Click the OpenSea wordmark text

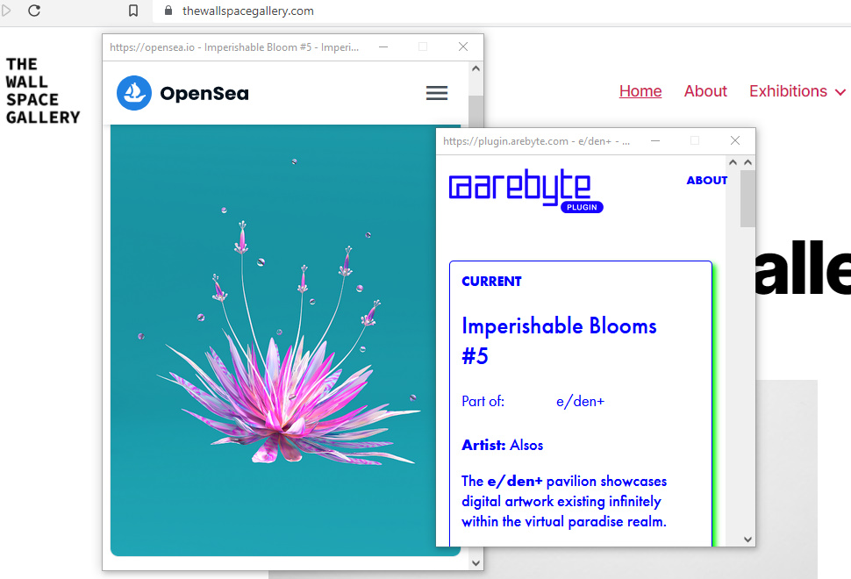[204, 93]
